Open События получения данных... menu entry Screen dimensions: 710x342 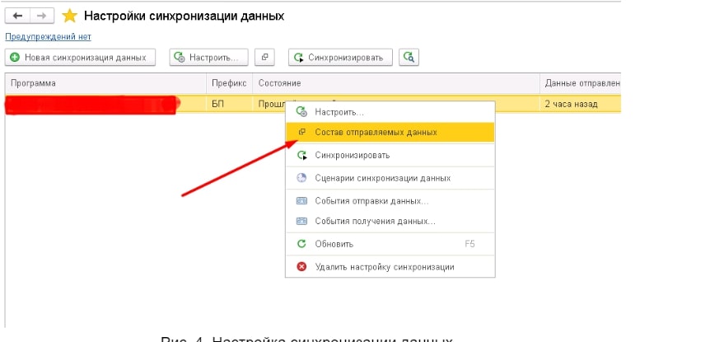tap(375, 221)
